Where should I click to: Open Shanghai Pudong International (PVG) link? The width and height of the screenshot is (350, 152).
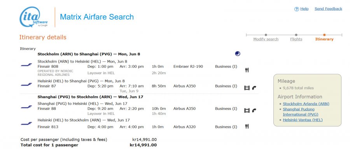coord(301,112)
